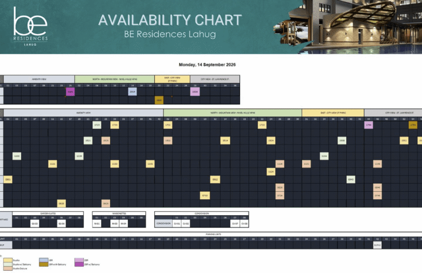The image size is (422, 273).
Task: Click parking unit B1P42
Action: [x=378, y=245]
